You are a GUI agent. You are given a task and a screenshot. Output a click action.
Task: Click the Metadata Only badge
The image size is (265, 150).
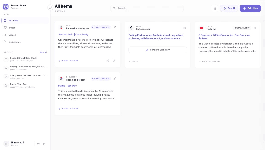pos(241,28)
